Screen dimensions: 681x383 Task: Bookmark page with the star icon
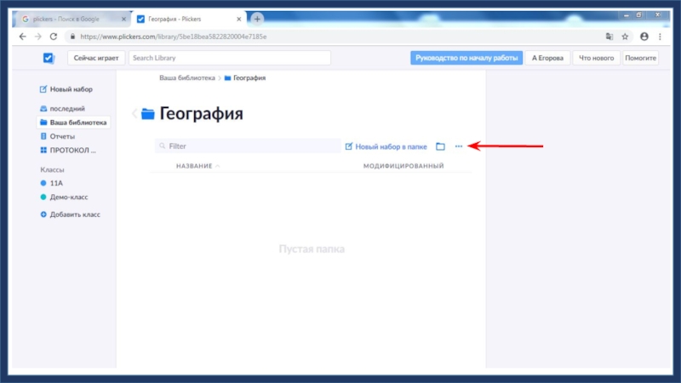click(x=625, y=37)
